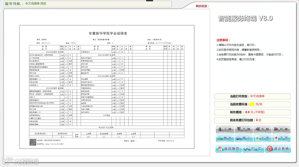
Task: Return home via 返回首页 button
Action: pyautogui.click(x=229, y=149)
